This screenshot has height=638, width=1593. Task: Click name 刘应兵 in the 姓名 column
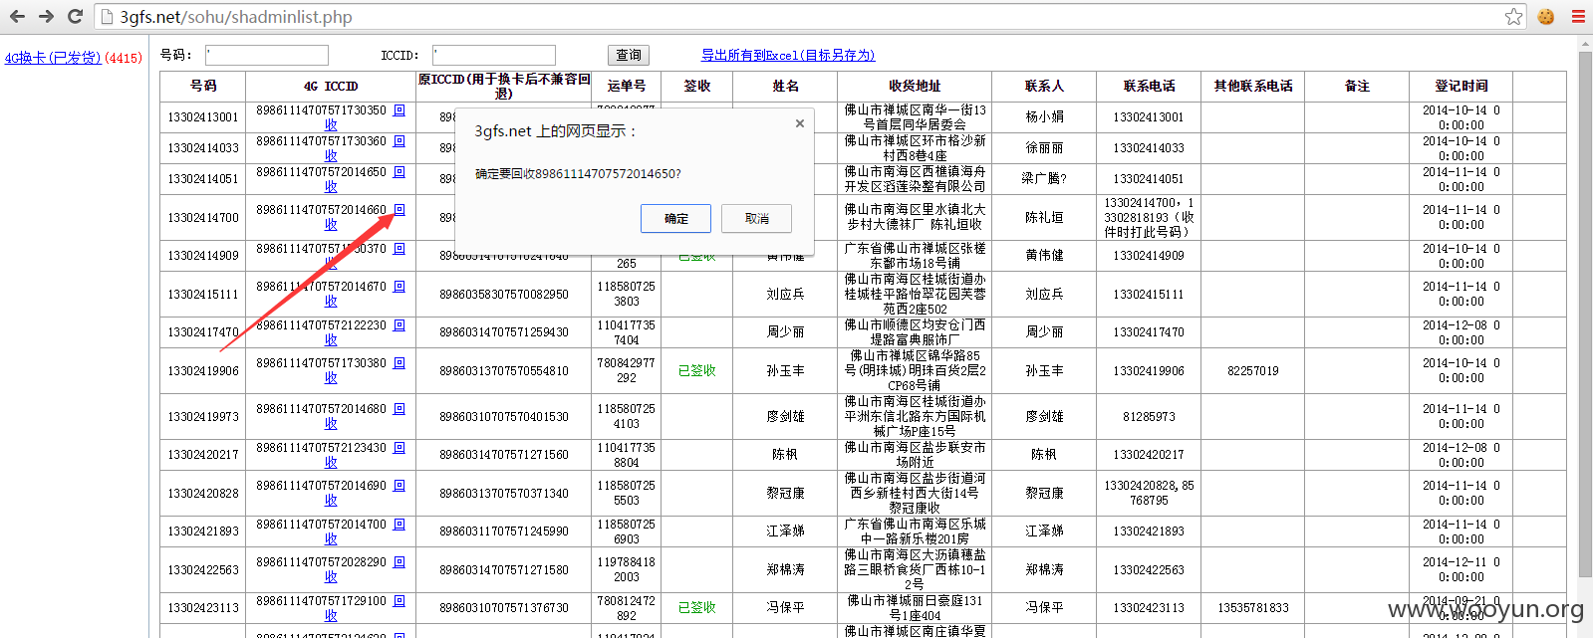[x=786, y=295]
